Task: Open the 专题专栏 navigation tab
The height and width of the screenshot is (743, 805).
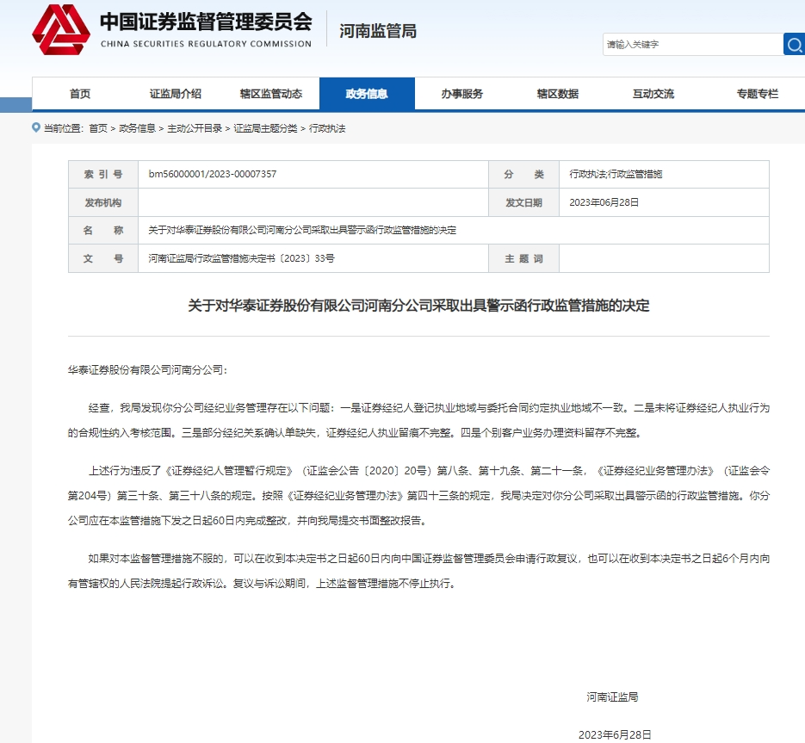Action: point(758,94)
